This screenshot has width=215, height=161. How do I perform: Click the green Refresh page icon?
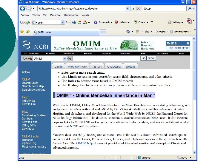point(133,8)
